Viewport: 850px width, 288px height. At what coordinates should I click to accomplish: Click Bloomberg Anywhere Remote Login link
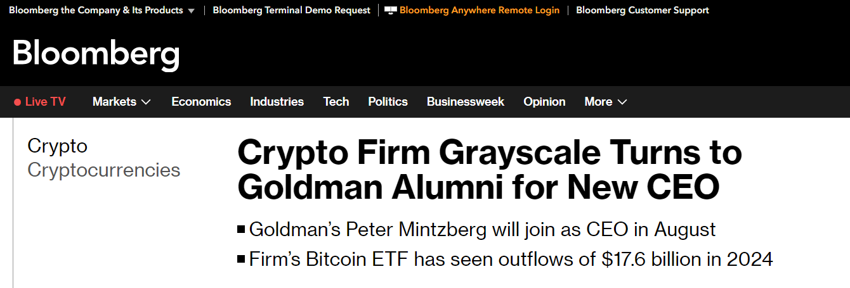[x=480, y=10]
